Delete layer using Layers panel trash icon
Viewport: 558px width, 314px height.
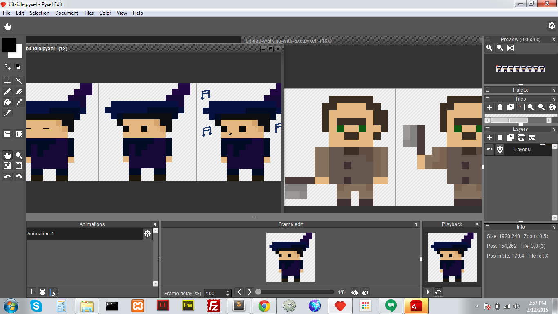click(500, 138)
